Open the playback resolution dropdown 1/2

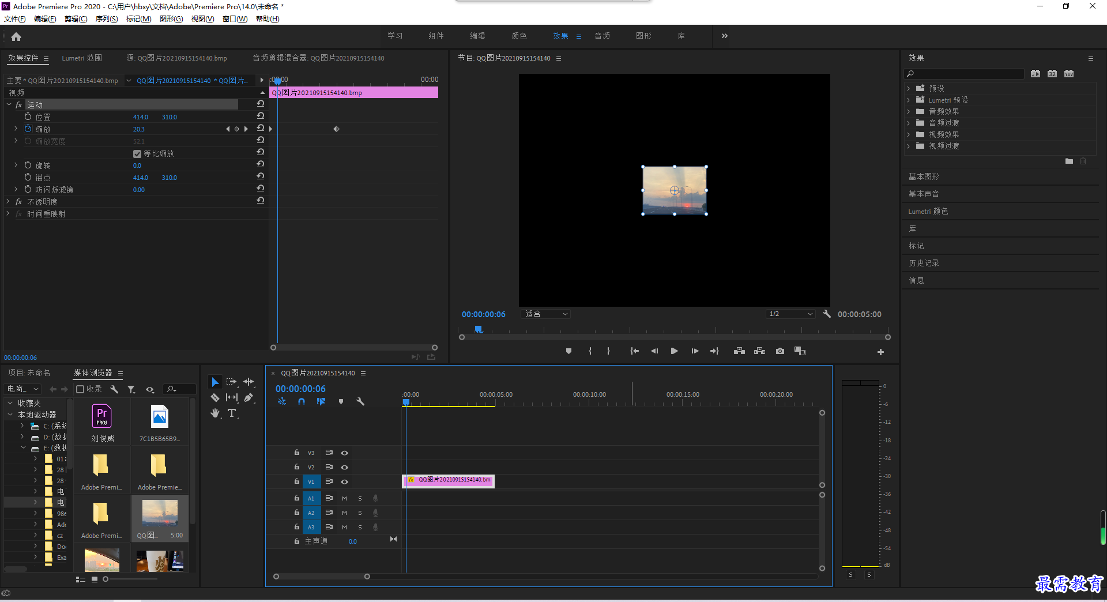pos(790,314)
